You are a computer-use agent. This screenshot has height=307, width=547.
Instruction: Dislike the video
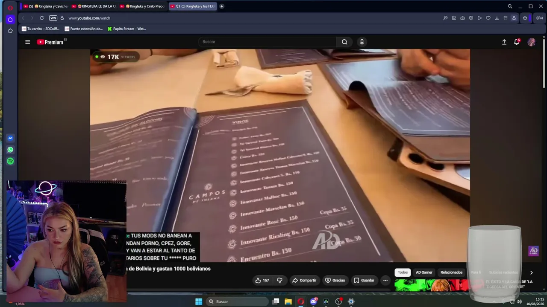point(279,280)
